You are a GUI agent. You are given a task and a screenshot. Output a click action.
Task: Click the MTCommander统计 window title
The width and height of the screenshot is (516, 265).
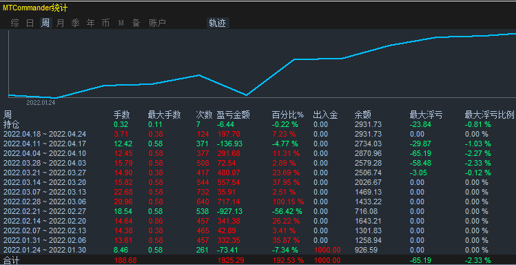tap(35, 8)
